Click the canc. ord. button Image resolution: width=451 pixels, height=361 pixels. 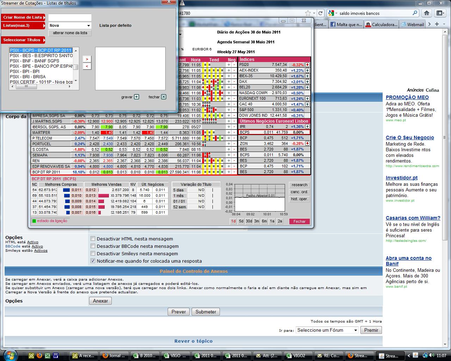pyautogui.click(x=299, y=192)
